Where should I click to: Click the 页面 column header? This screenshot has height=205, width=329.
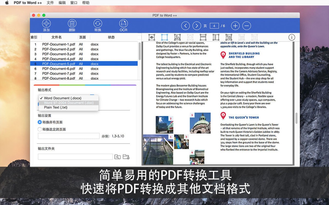(x=83, y=37)
